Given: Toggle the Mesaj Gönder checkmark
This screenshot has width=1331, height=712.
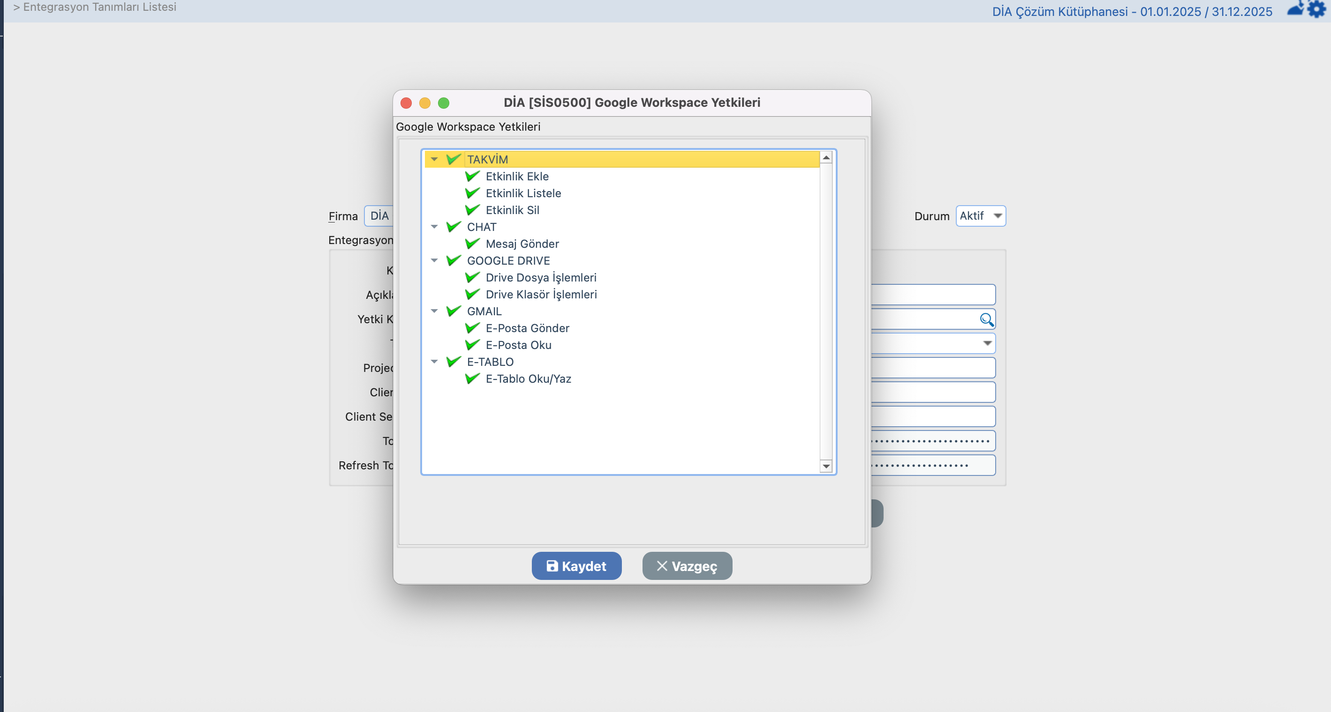Looking at the screenshot, I should (472, 244).
